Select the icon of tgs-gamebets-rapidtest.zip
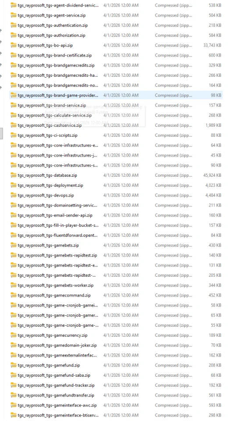 14,255
